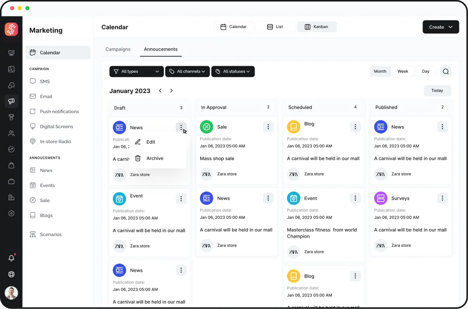Open menu on lower Scheduled Blog card
This screenshot has width=468, height=309.
[x=355, y=276]
